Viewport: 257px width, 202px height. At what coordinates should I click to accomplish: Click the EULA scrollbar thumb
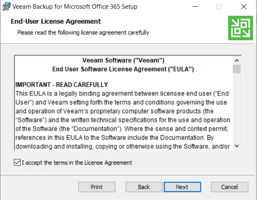point(237,69)
